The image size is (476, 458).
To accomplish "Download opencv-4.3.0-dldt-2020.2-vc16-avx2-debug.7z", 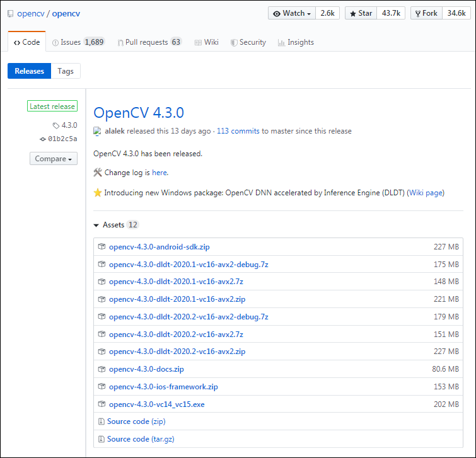I will click(x=189, y=317).
